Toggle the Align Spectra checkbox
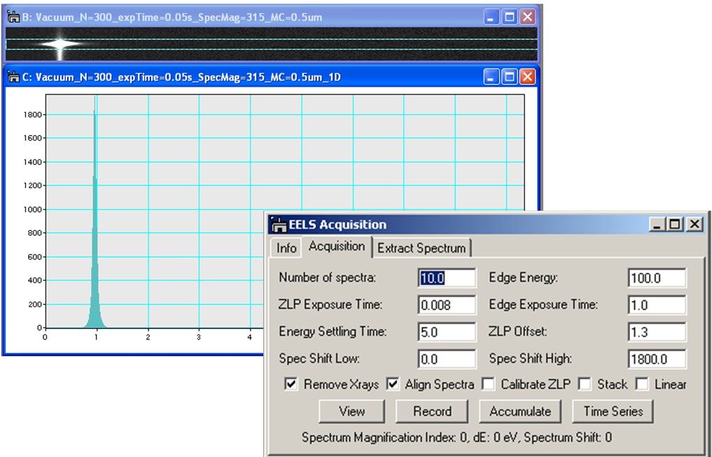 click(393, 384)
